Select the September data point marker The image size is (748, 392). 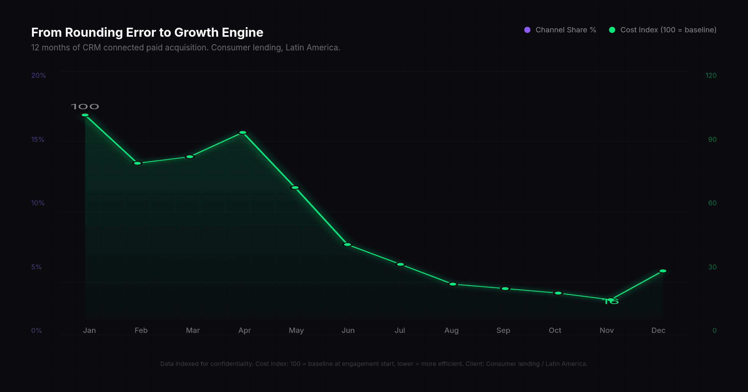(505, 289)
